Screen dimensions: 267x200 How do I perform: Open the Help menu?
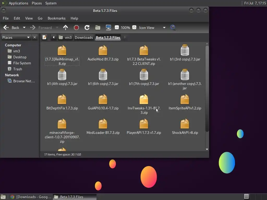point(74,18)
